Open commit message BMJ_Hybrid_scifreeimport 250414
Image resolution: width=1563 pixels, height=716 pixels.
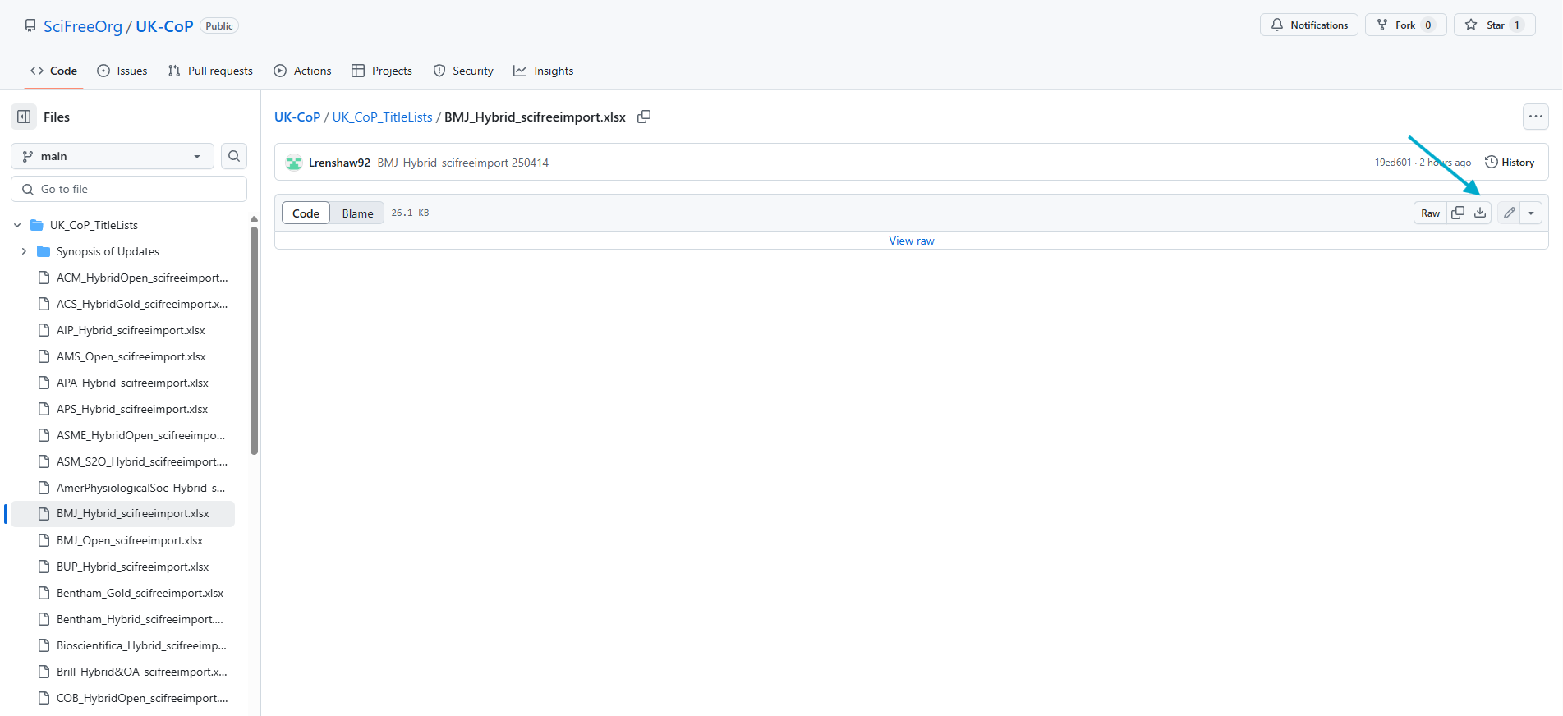click(x=463, y=163)
